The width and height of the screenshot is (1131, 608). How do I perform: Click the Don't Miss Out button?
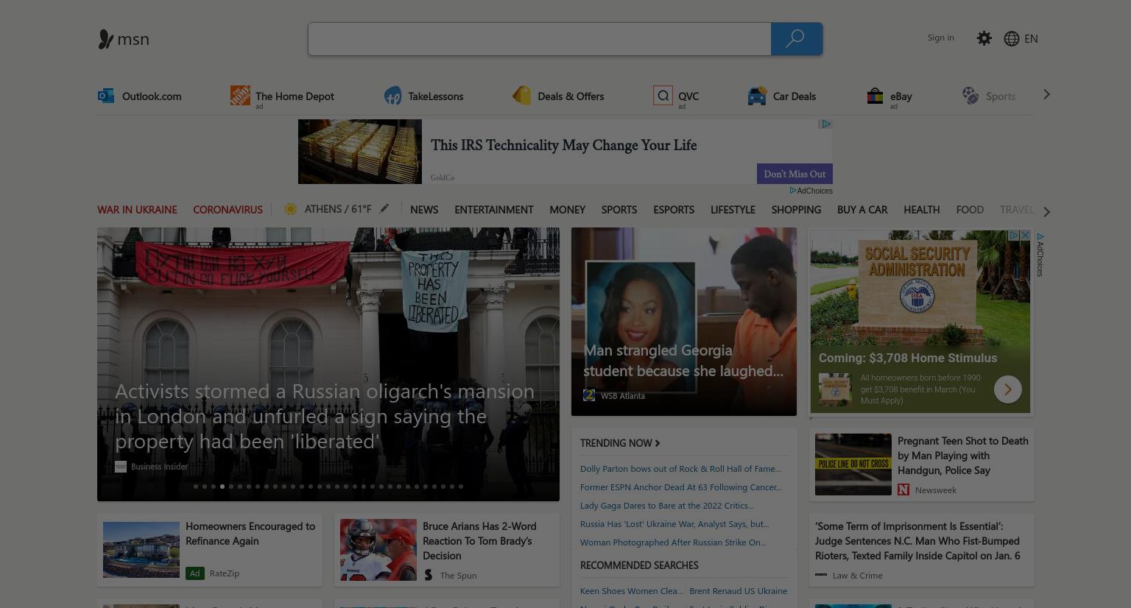(x=794, y=174)
